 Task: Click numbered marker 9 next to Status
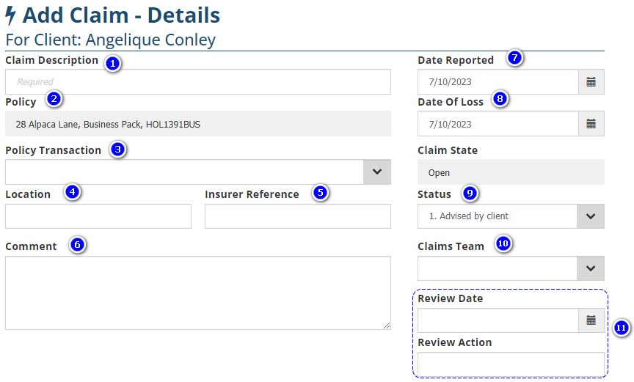[470, 194]
